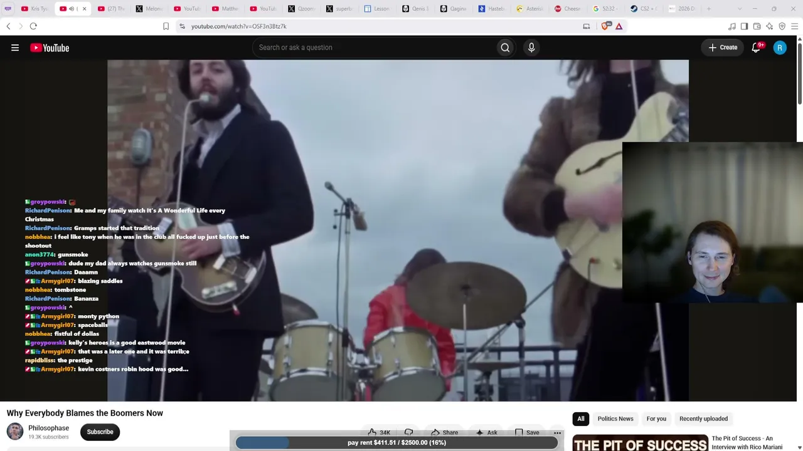Viewport: 803px width, 451px height.
Task: Open the media control music icon
Action: [x=732, y=26]
